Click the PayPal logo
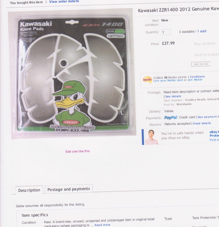This screenshot has width=219, height=227. point(171,118)
